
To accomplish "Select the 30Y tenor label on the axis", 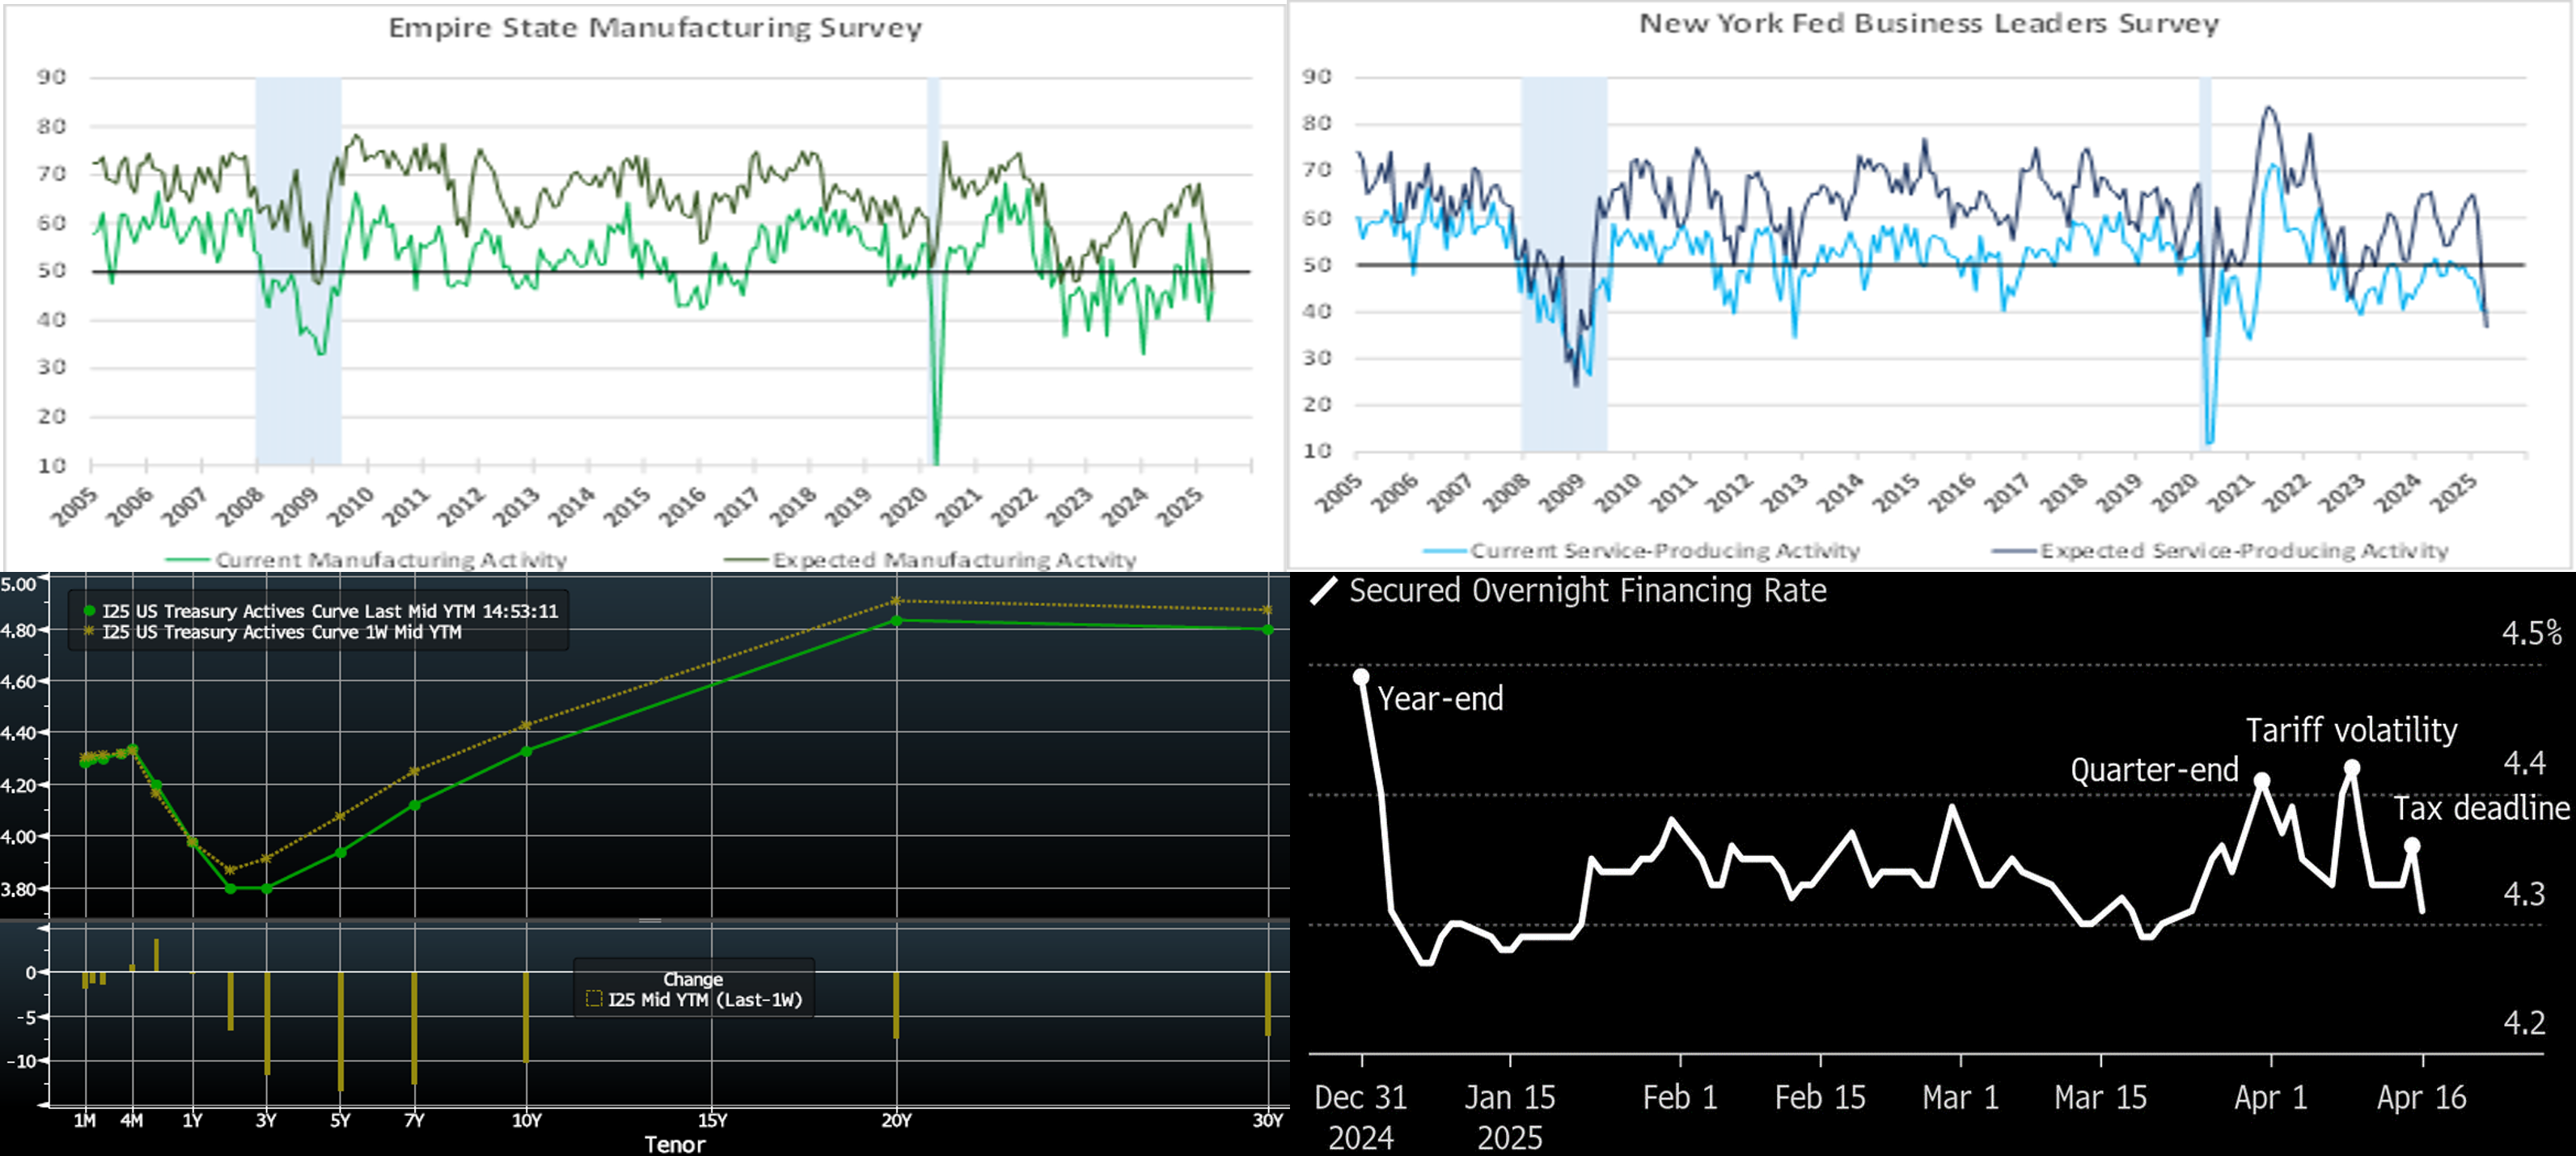I will 1267,1121.
